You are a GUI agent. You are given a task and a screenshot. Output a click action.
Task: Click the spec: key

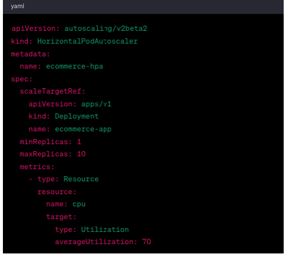pos(22,79)
